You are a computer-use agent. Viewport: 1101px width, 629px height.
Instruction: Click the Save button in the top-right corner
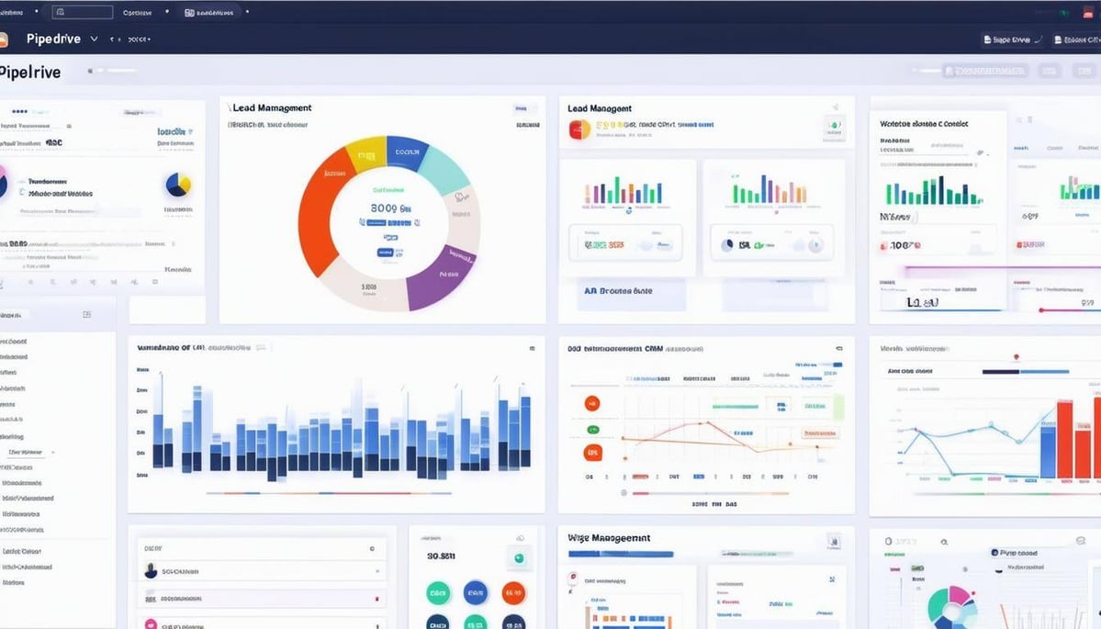pos(1007,39)
